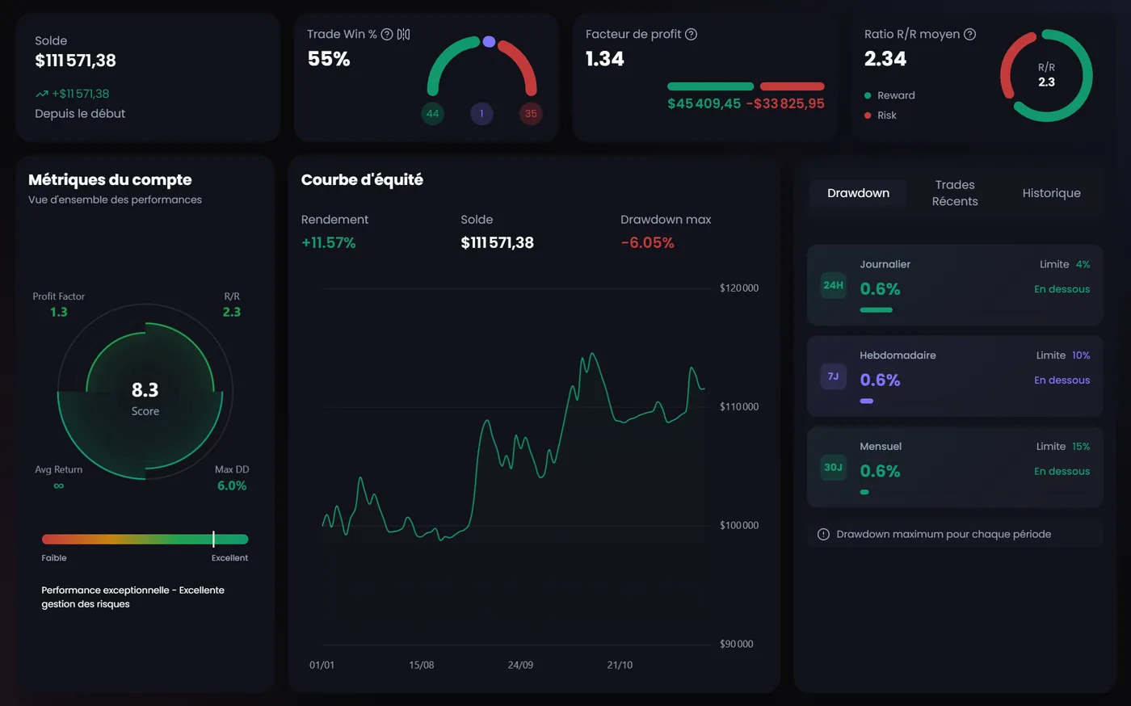Image resolution: width=1131 pixels, height=706 pixels.
Task: Click the $111 571,38 balance in Solde card
Action: [x=75, y=61]
